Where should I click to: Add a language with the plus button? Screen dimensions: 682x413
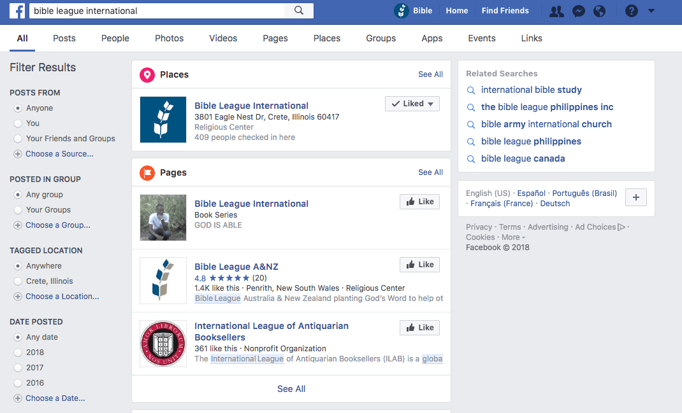tap(636, 197)
